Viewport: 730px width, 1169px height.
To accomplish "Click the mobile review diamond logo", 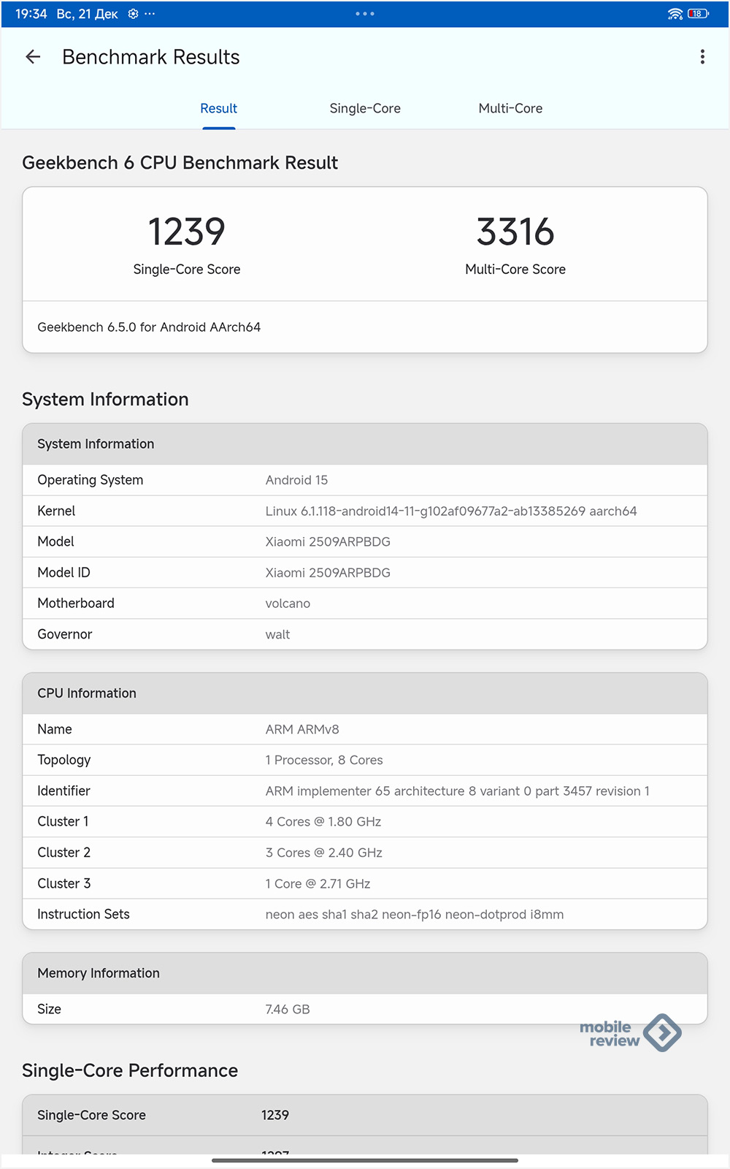I will coord(662,1032).
